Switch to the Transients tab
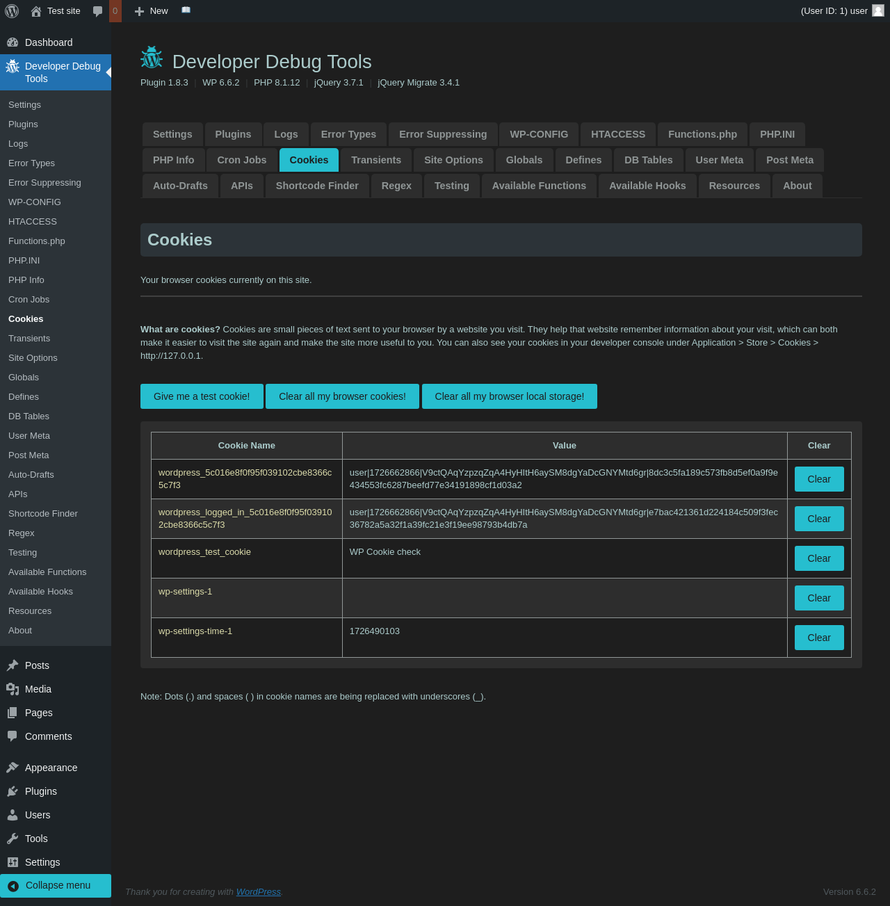890x906 pixels. (376, 160)
